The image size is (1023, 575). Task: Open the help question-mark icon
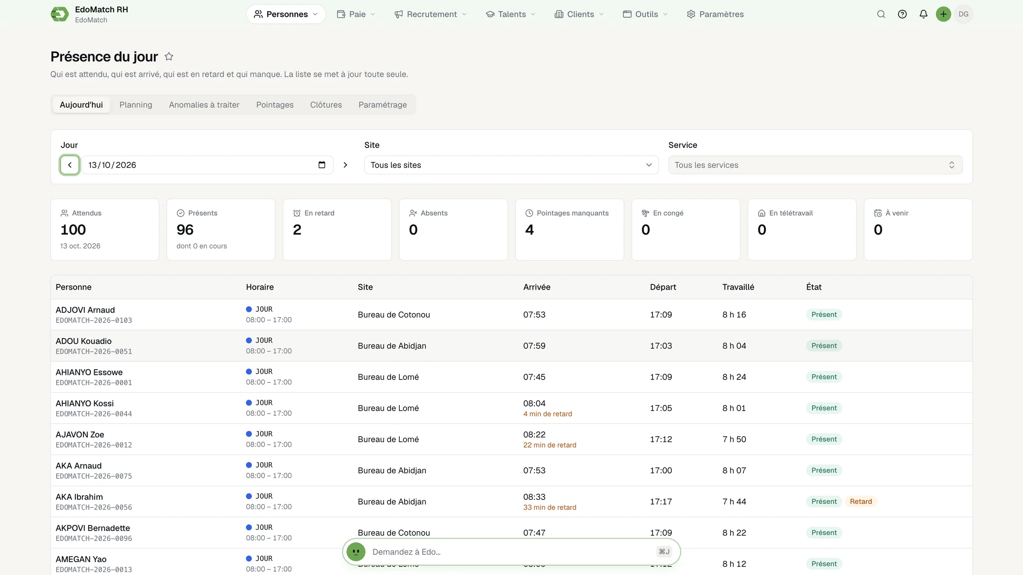click(x=902, y=14)
